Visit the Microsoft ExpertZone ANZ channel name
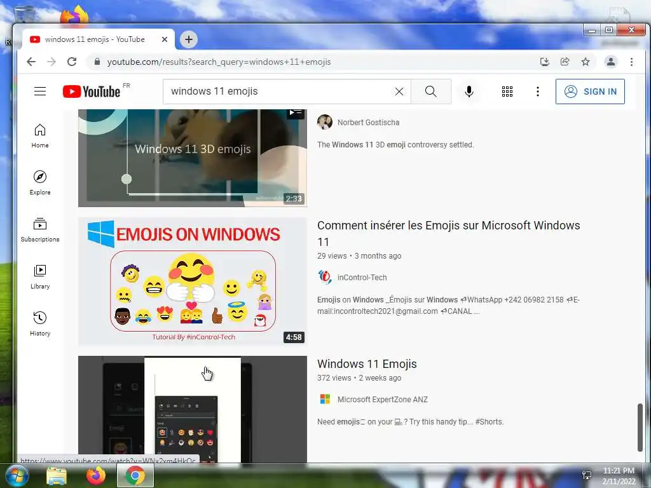 pyautogui.click(x=382, y=399)
